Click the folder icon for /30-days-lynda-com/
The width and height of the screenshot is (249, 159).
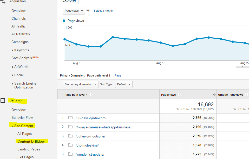point(70,118)
